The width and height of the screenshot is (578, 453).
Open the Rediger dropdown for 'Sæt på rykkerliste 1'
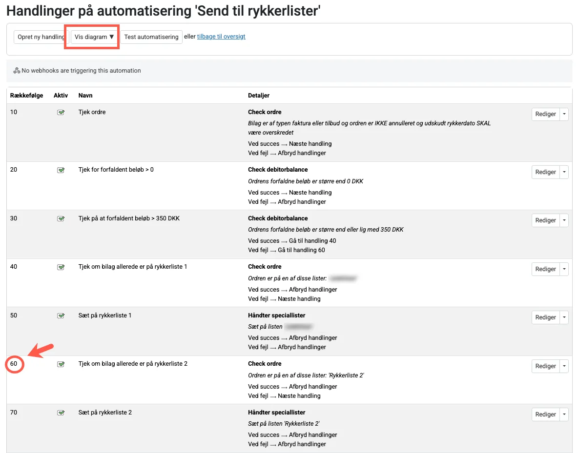point(564,317)
